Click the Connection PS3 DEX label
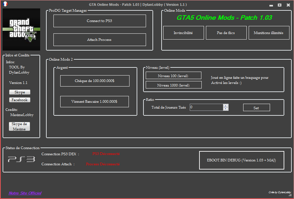The height and width of the screenshot is (199, 294). (x=60, y=154)
